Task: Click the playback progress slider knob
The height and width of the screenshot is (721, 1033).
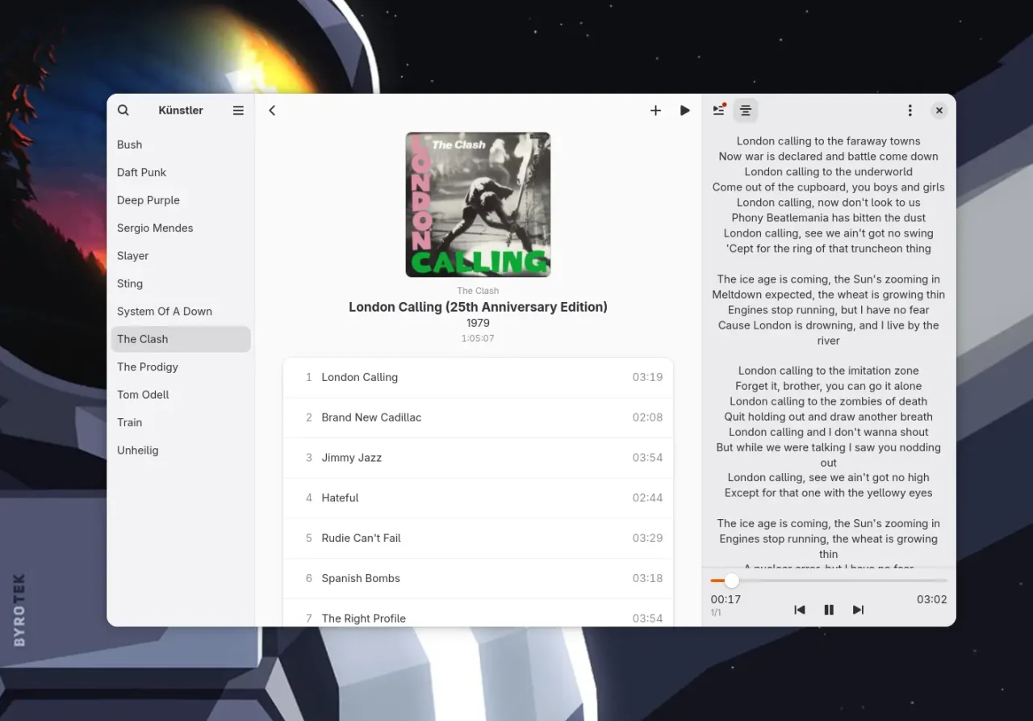Action: [731, 581]
